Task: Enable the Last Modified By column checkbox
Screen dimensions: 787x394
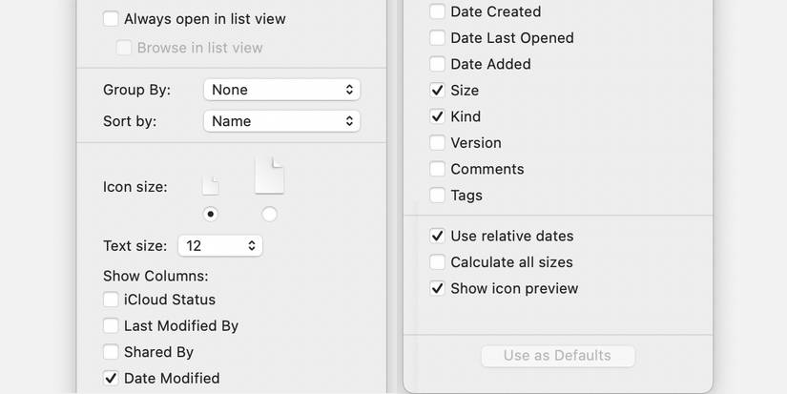Action: [x=111, y=325]
